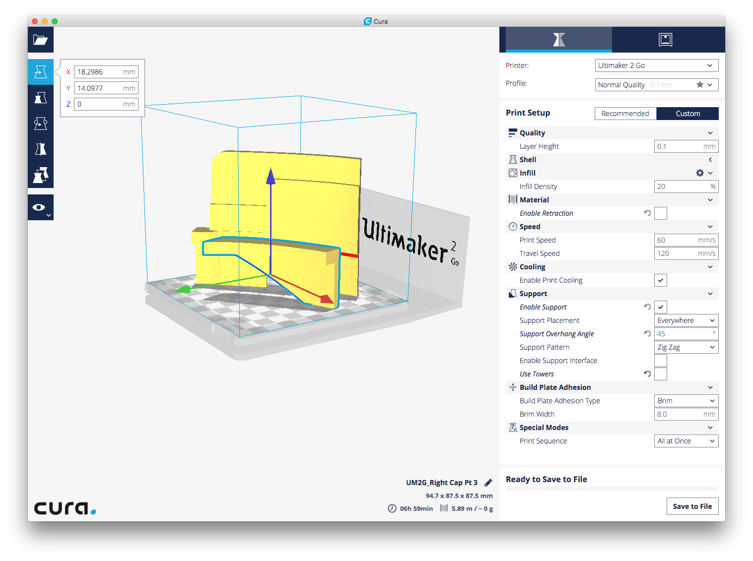Edit job name with pencil icon

click(x=488, y=483)
